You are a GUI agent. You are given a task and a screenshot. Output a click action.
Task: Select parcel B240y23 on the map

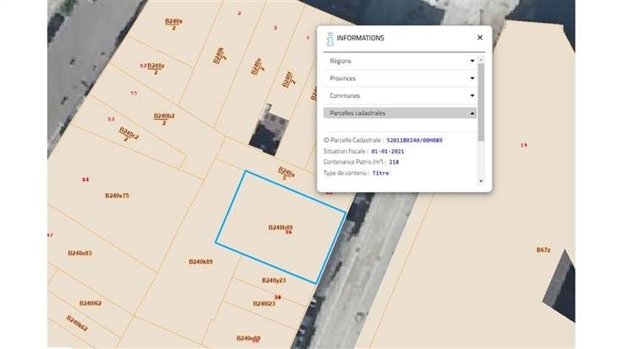point(274,280)
